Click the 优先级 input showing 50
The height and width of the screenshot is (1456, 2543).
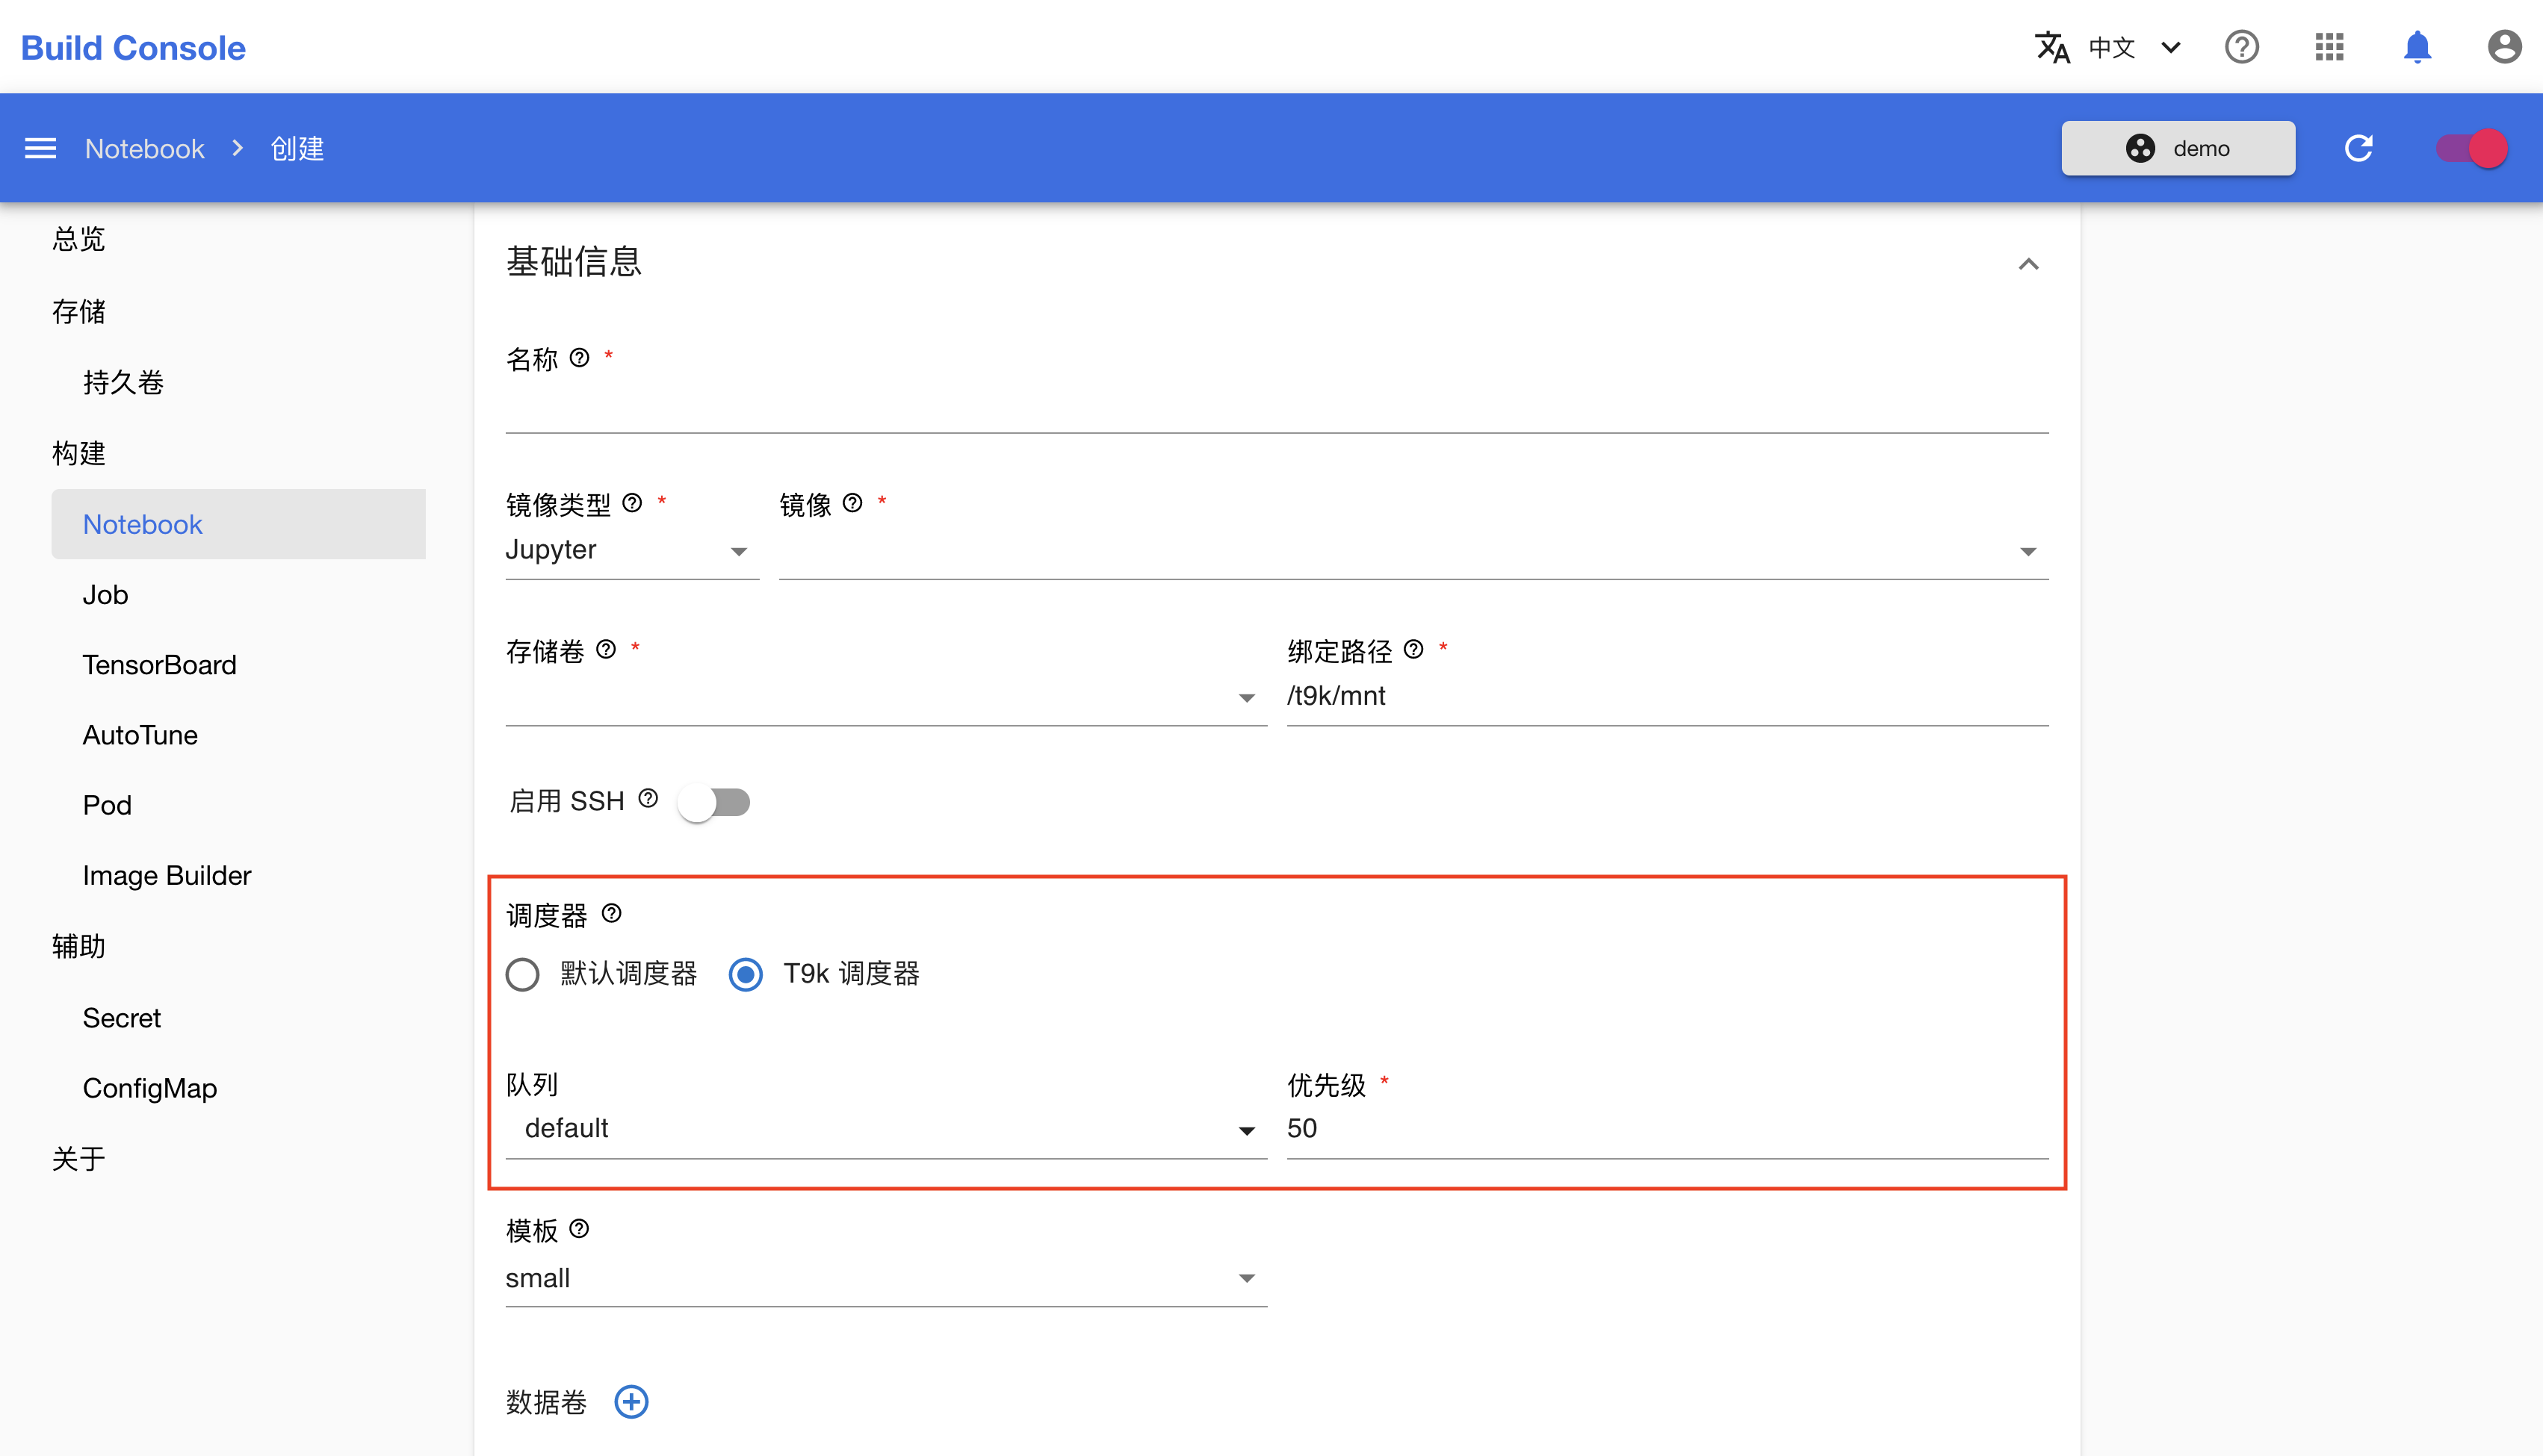pyautogui.click(x=1667, y=1129)
